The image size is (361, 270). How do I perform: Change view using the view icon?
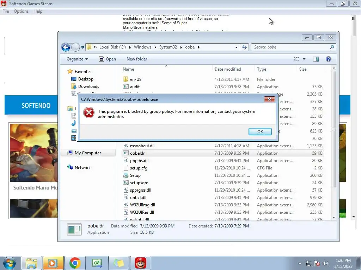(x=296, y=59)
